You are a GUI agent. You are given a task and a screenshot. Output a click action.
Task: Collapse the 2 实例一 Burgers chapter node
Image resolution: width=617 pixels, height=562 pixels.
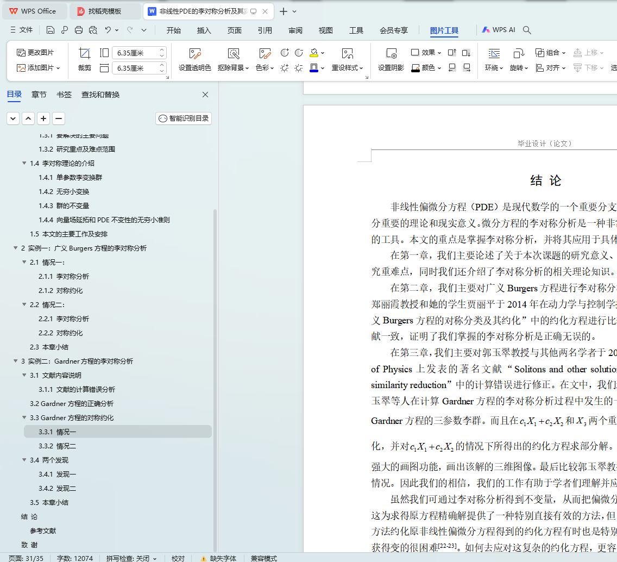tap(16, 248)
